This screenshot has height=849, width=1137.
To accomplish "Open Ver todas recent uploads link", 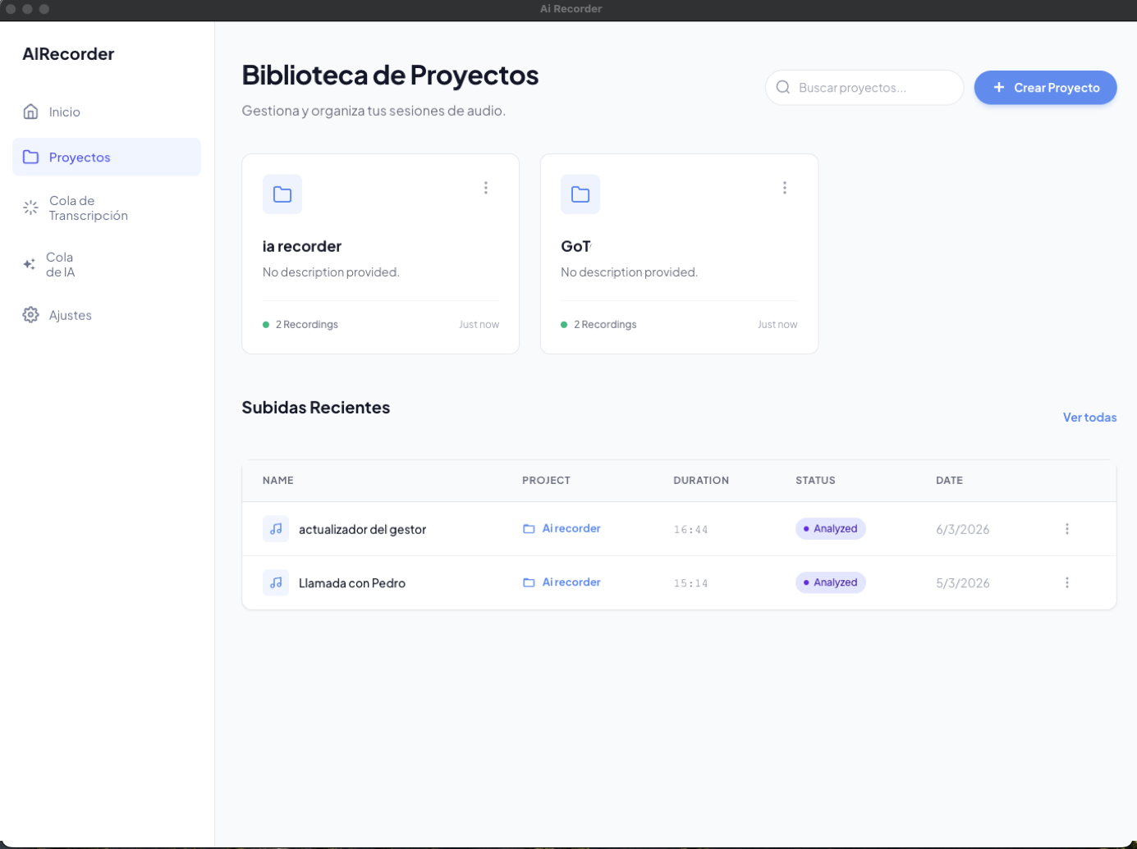I will coord(1089,418).
